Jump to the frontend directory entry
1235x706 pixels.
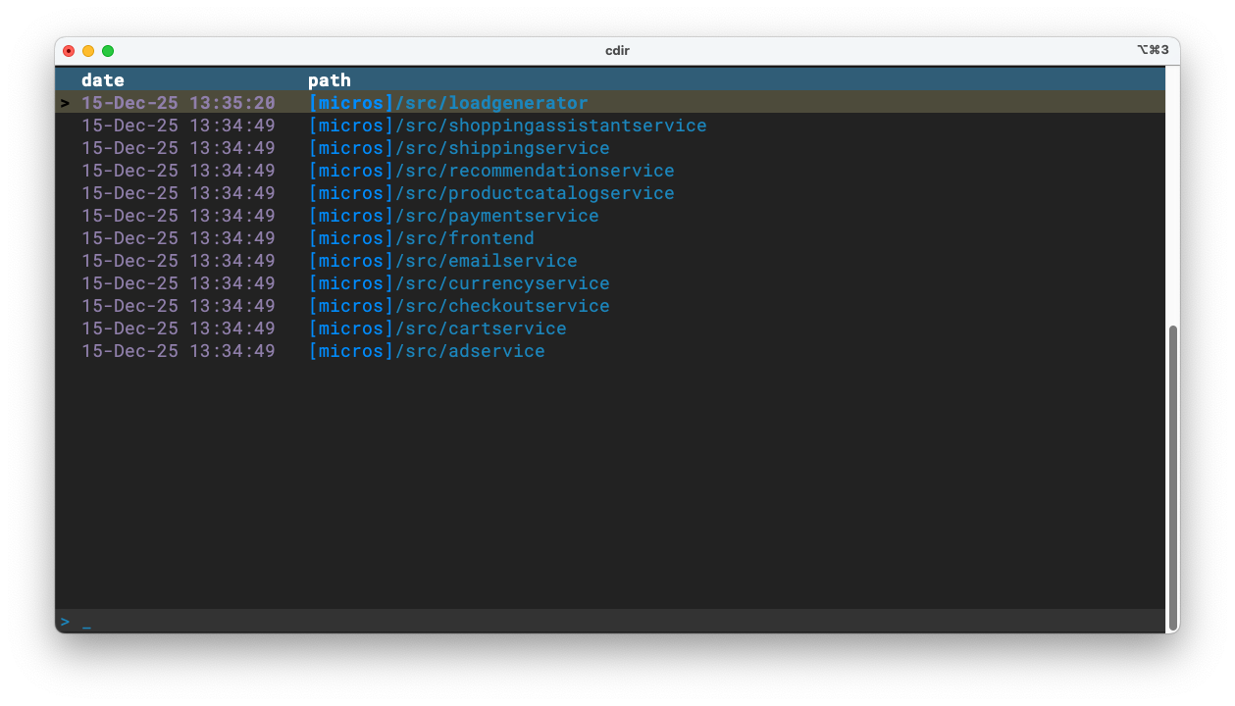click(422, 238)
